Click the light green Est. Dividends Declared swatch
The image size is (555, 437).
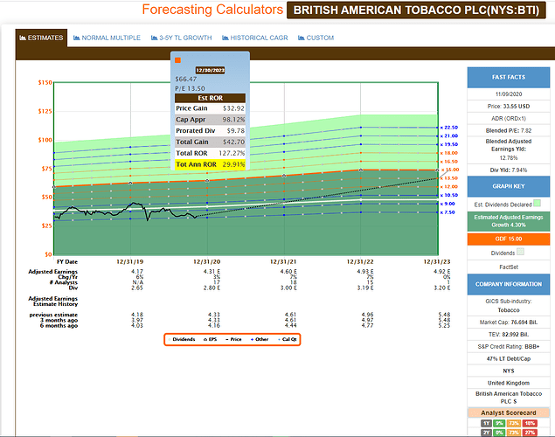tap(537, 204)
